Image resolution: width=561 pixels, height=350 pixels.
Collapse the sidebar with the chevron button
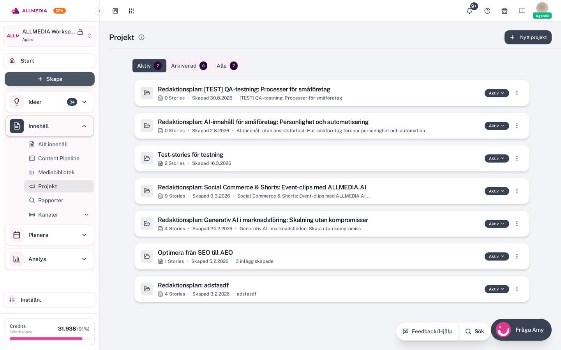click(99, 11)
